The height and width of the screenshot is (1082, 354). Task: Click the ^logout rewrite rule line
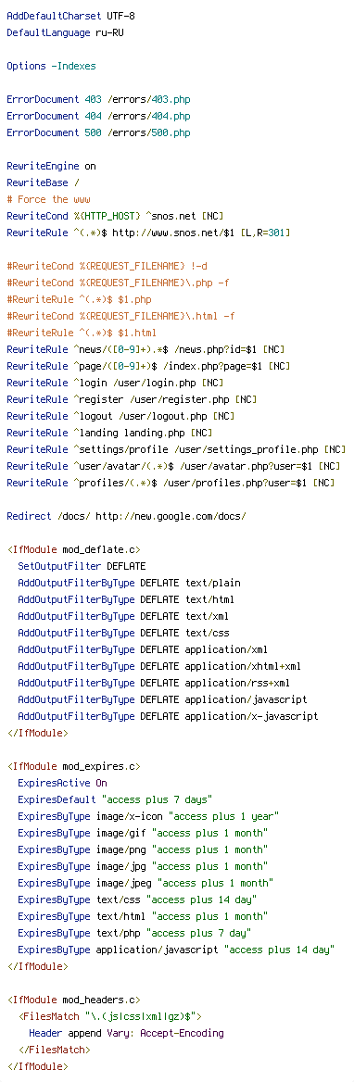(120, 416)
